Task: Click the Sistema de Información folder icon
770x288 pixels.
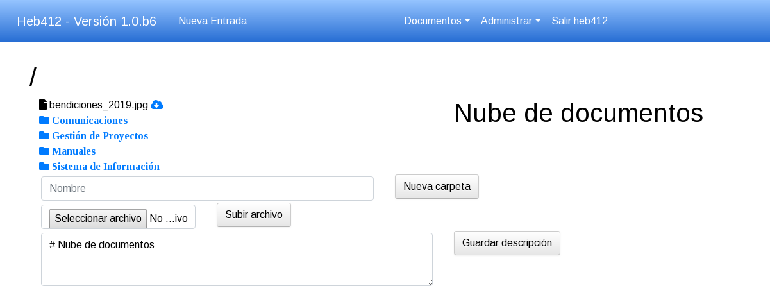Action: pos(44,166)
